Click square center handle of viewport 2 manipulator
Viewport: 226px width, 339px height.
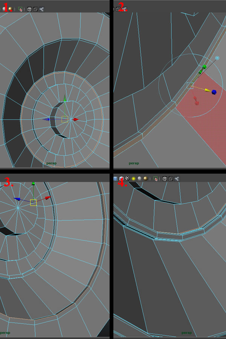pyautogui.click(x=190, y=86)
